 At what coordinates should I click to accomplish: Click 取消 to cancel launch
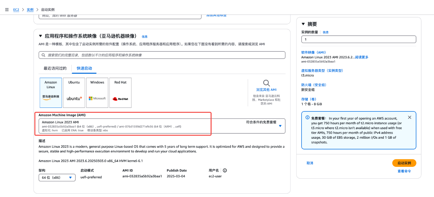click(x=310, y=163)
